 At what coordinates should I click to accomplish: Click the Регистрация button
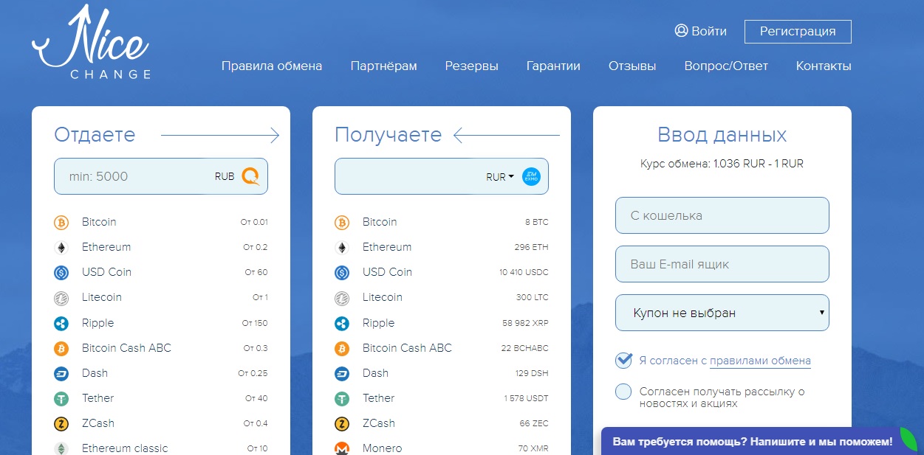pyautogui.click(x=798, y=32)
